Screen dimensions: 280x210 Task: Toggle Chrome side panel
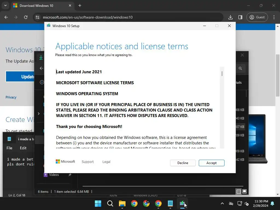[240, 17]
